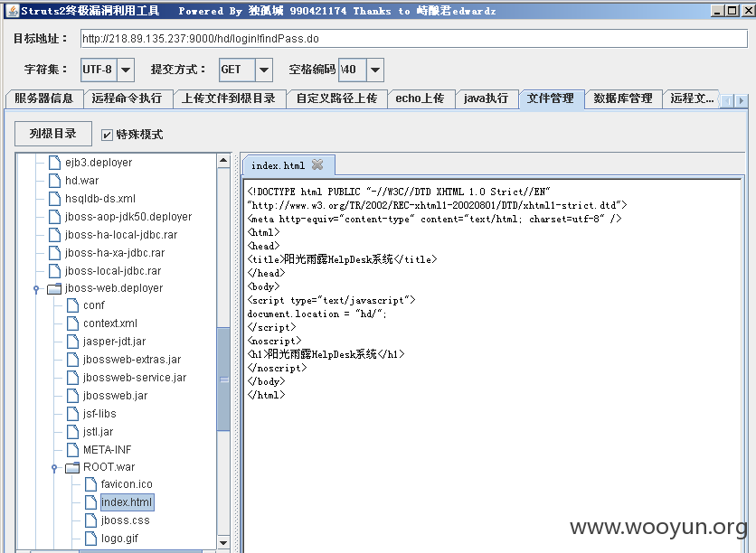Select jboss.css in the file tree
The width and height of the screenshot is (756, 553).
pos(126,520)
